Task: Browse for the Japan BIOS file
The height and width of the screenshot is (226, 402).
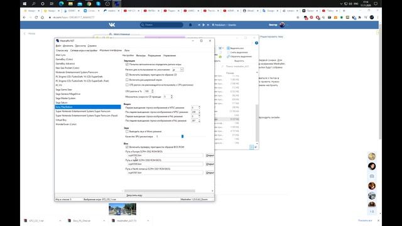Action: pyautogui.click(x=210, y=164)
